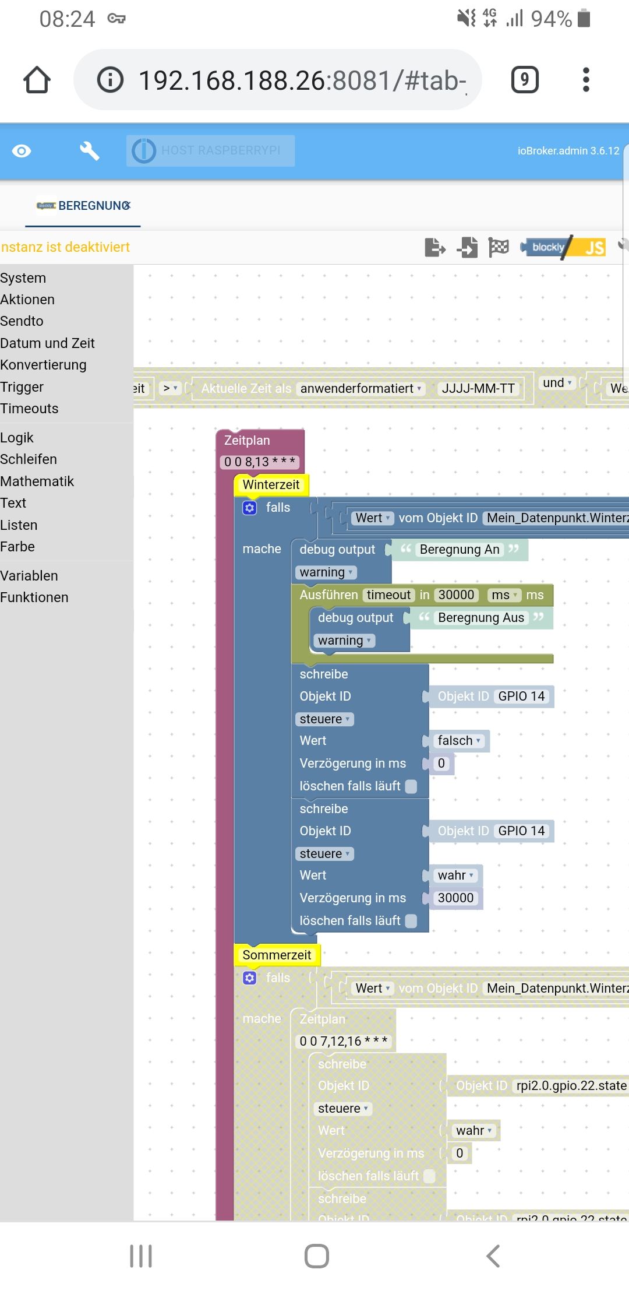
Task: Click the export blocks icon
Action: [435, 247]
